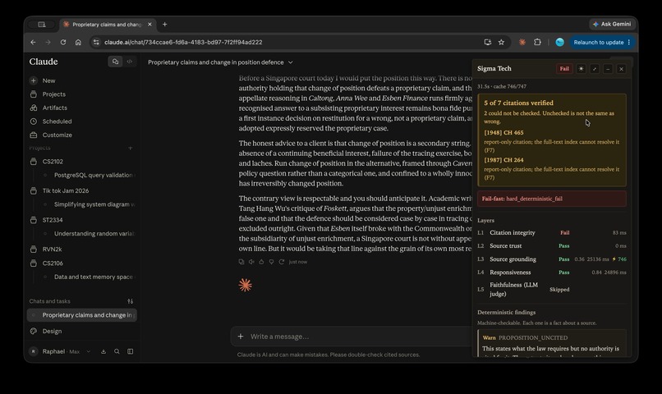662x394 pixels.
Task: Copy the response with the copy icon
Action: 241,262
